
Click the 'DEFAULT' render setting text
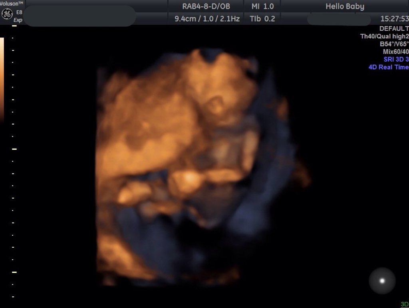coord(394,28)
